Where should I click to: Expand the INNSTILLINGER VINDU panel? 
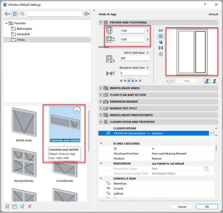[101, 88]
